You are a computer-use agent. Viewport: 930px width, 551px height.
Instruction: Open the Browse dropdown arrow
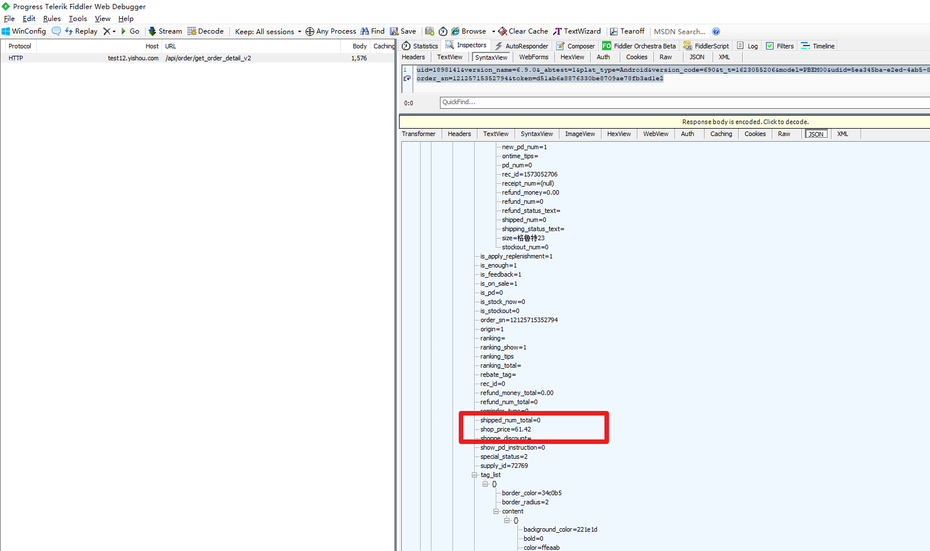pos(493,31)
